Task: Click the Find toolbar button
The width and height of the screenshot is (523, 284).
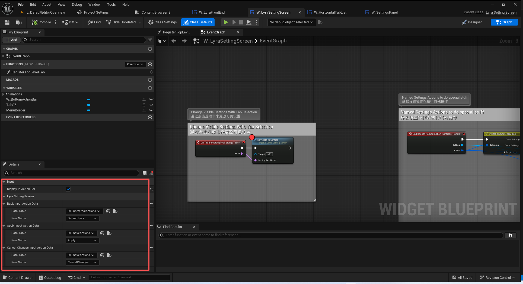Action: (x=94, y=22)
